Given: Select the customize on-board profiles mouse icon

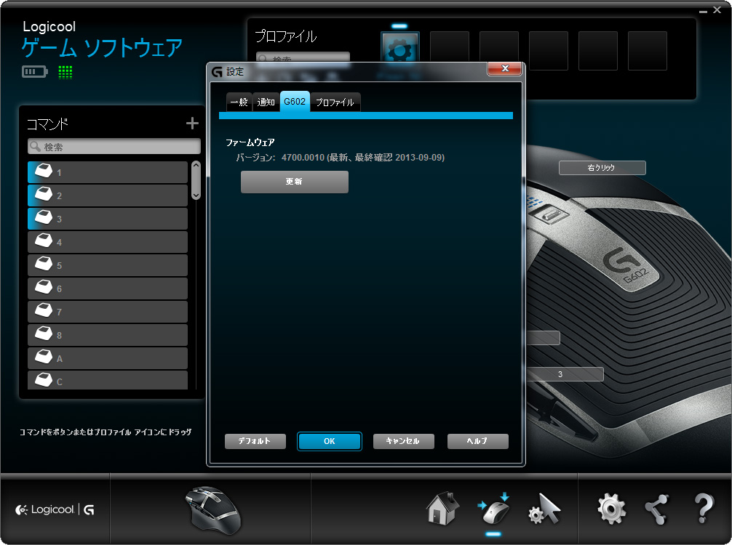Looking at the screenshot, I should click(494, 509).
